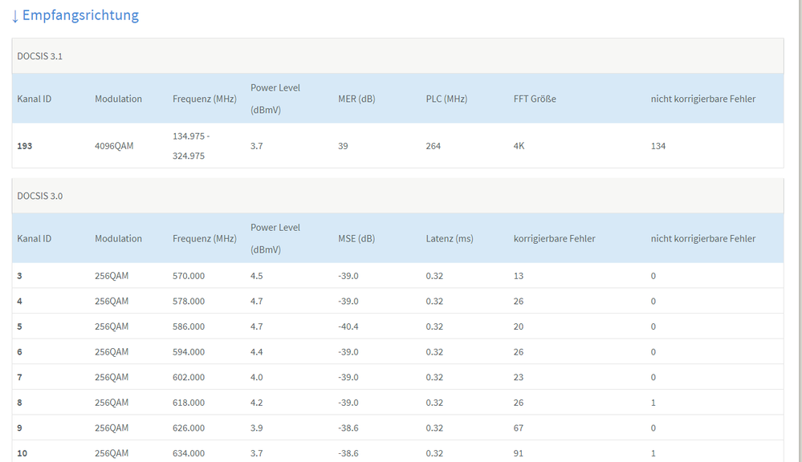This screenshot has height=462, width=802.
Task: Click frequency 594.000
Action: pos(189,352)
